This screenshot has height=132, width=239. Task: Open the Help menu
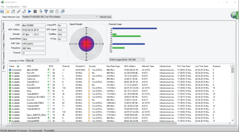[24, 7]
